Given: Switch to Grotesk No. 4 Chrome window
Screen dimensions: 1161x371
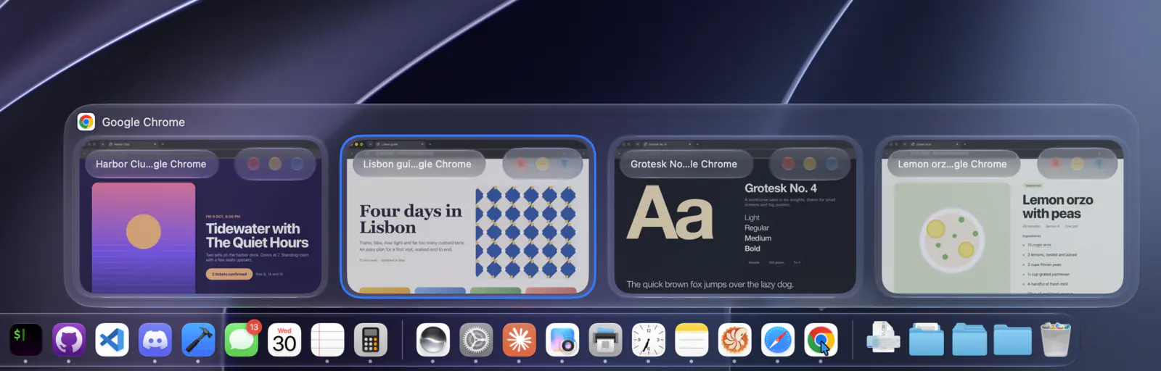Looking at the screenshot, I should [x=735, y=217].
